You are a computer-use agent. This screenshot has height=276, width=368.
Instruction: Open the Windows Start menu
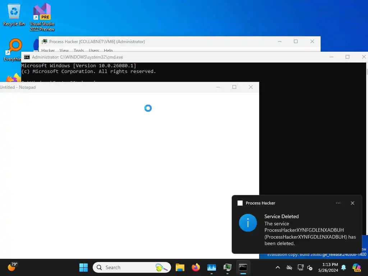[83, 267]
